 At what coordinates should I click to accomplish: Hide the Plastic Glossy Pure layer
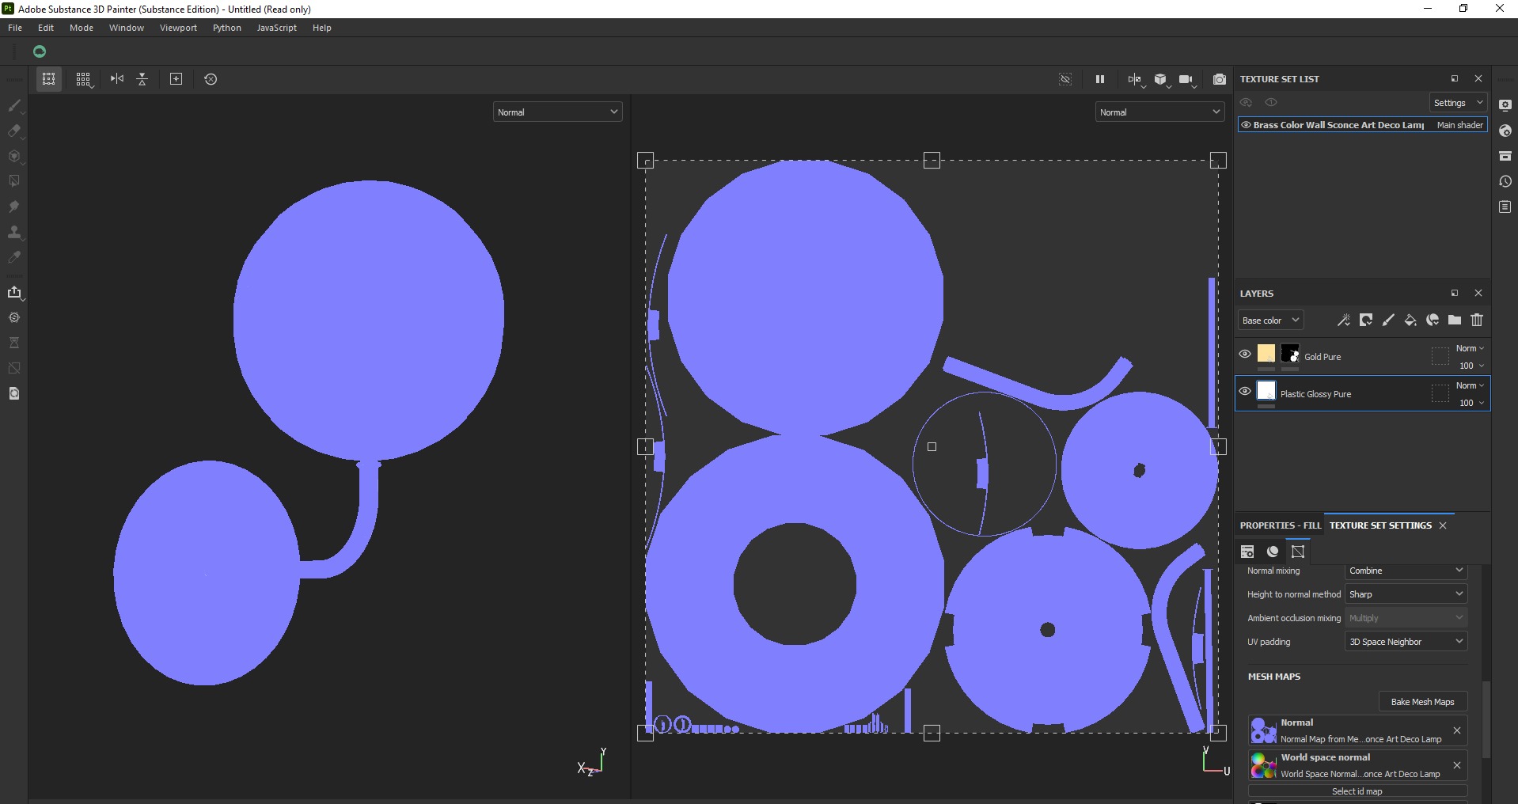(1245, 391)
